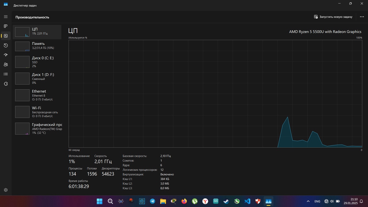Open uTorrent from the taskbar
The height and width of the screenshot is (207, 368).
pyautogui.click(x=195, y=201)
